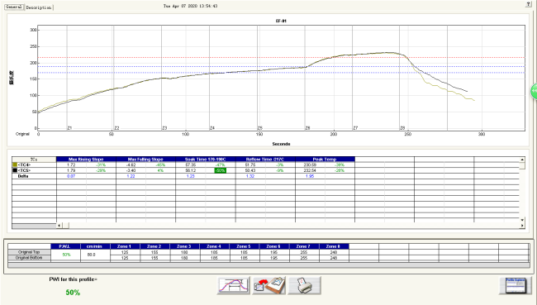Click the P.W.I. column header

point(65,246)
